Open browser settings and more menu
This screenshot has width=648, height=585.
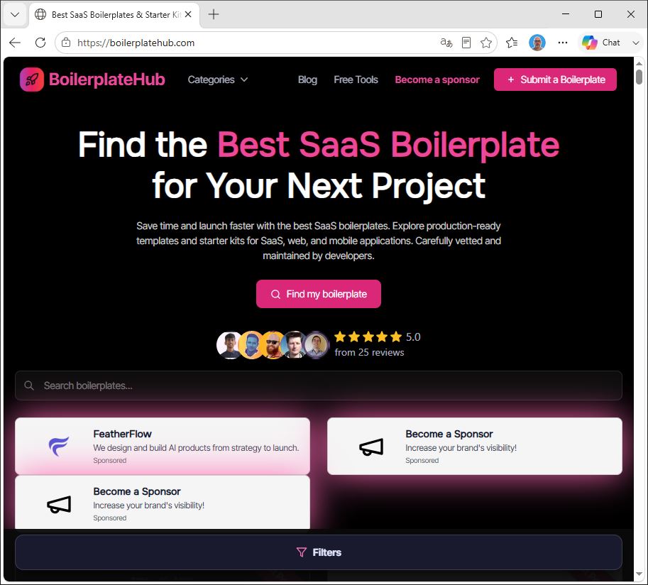tap(562, 43)
